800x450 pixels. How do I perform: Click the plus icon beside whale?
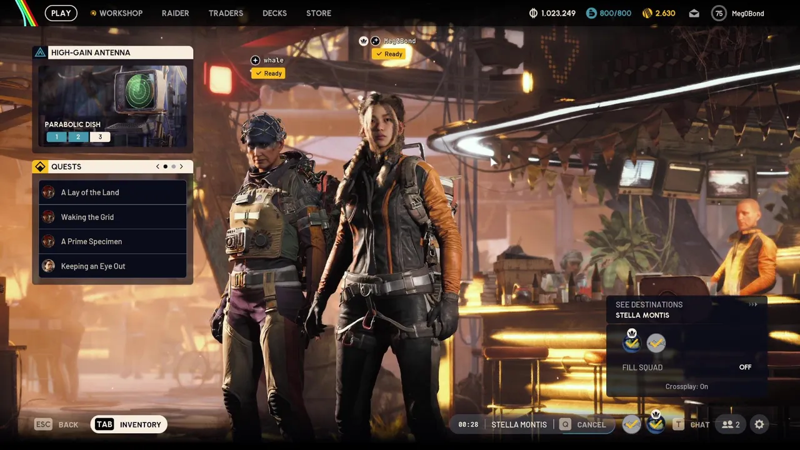click(x=255, y=60)
